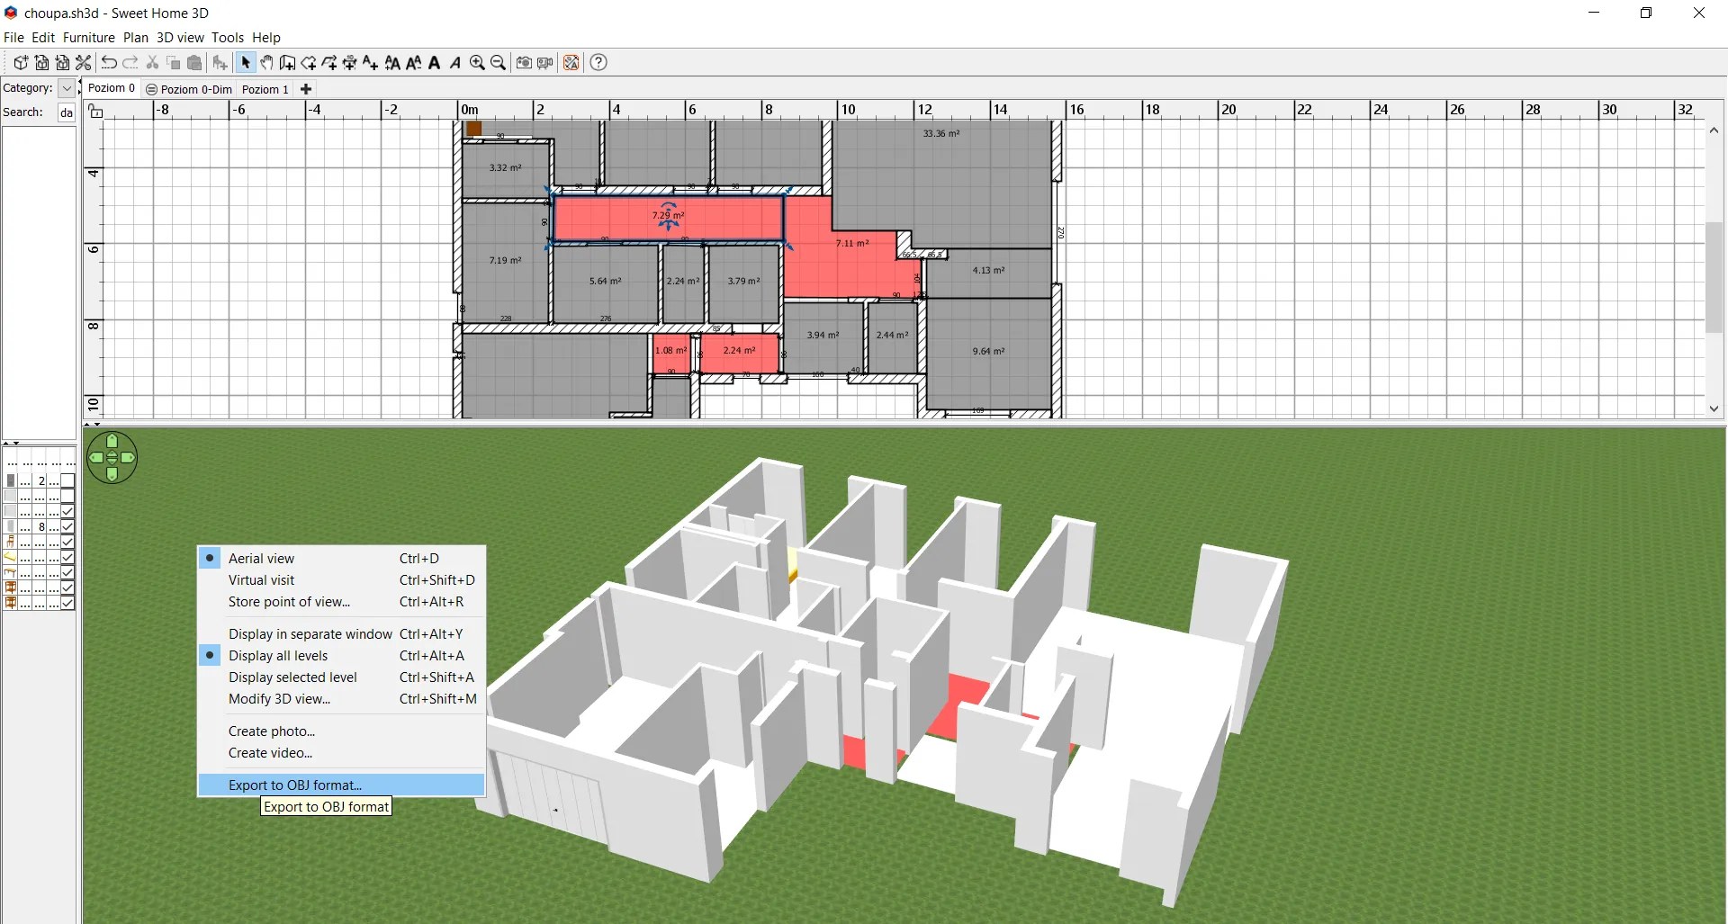The image size is (1728, 924).
Task: Select the Pan tool in the toolbar
Action: pos(266,62)
